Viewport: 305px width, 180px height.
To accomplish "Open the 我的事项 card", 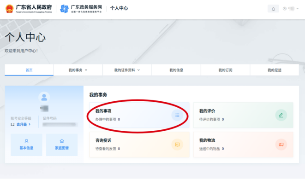I will pyautogui.click(x=139, y=115).
